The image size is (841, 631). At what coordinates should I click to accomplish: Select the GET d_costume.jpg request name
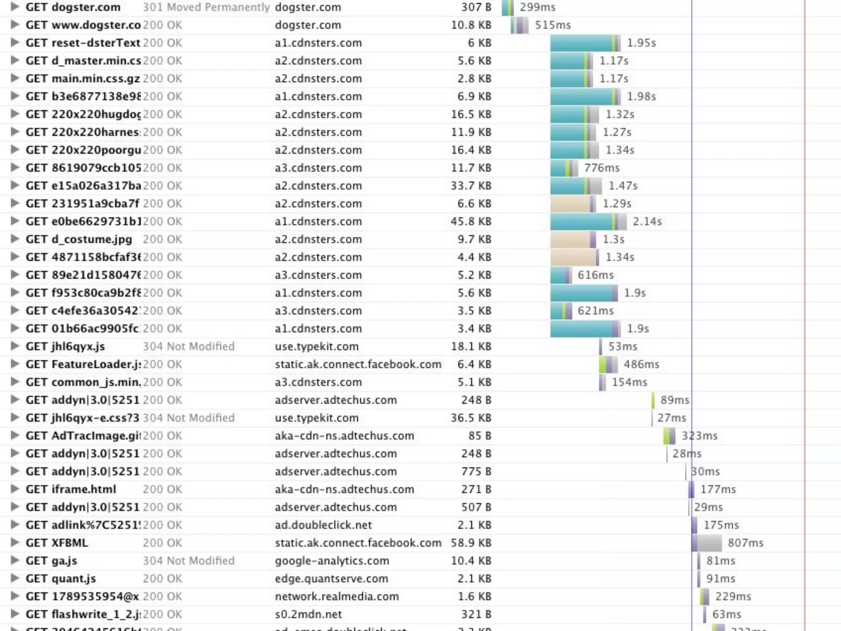coord(79,239)
